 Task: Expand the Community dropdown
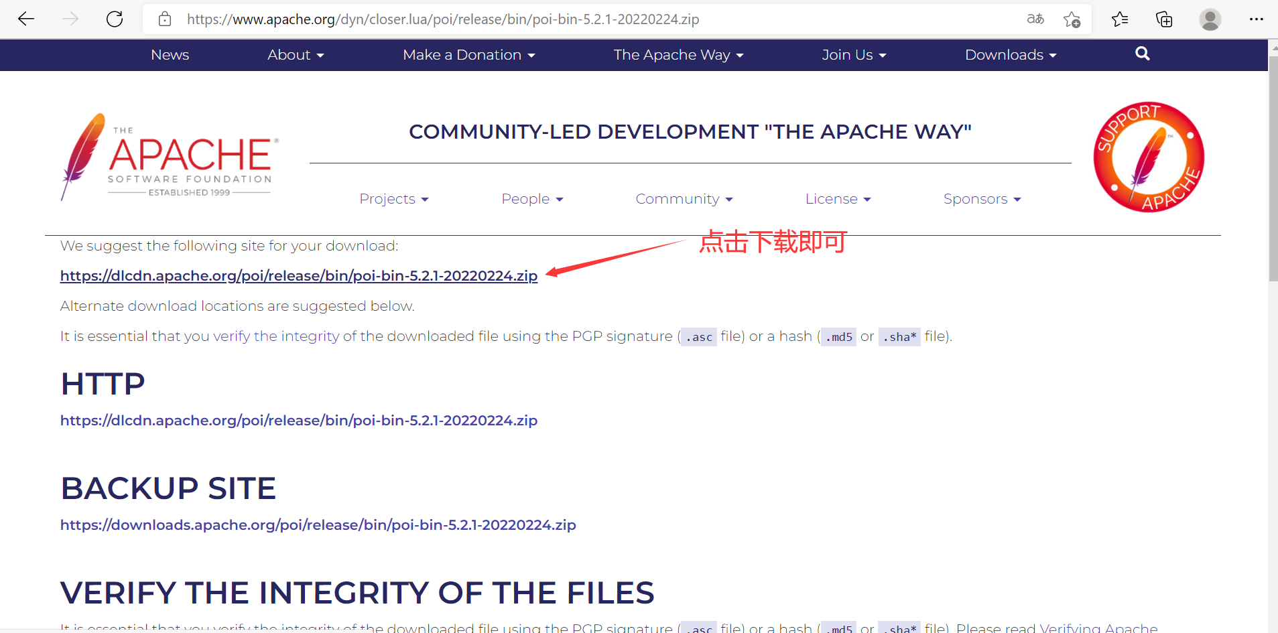(x=684, y=199)
